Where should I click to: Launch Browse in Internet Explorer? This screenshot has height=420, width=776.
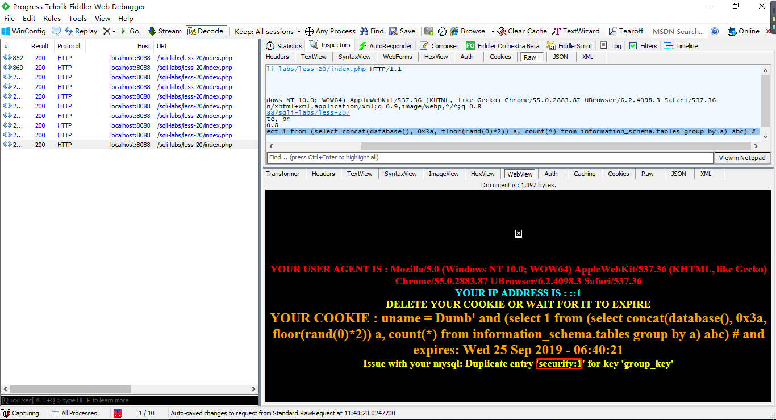(468, 31)
